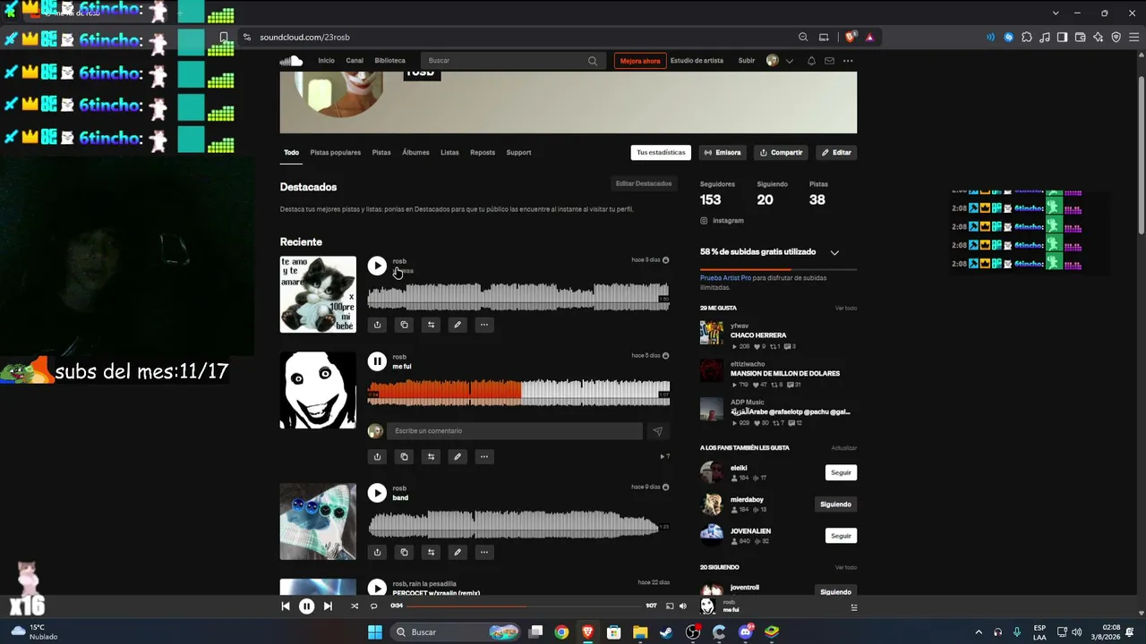
Task: Repost the "me fui" track
Action: [x=431, y=456]
